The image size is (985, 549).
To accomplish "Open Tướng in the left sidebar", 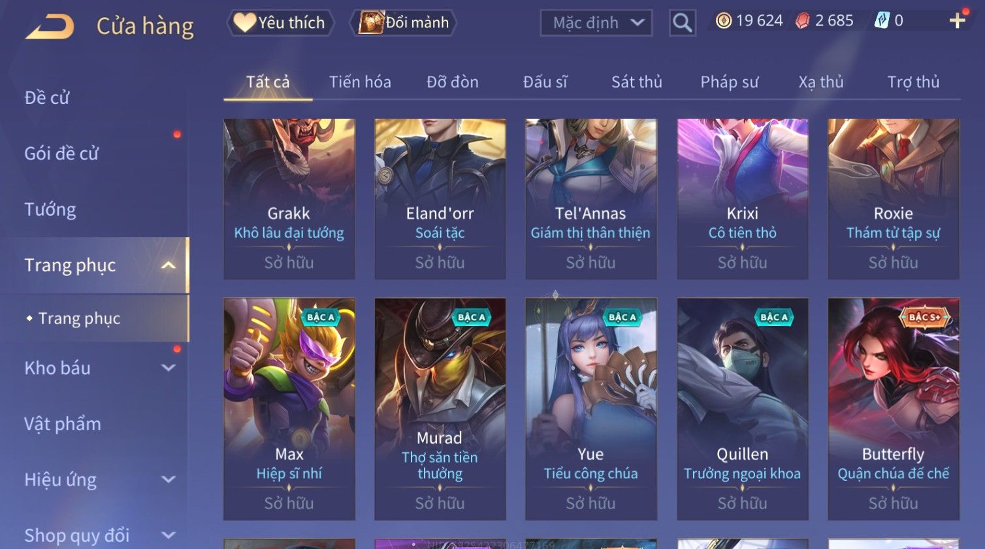I will pos(50,209).
